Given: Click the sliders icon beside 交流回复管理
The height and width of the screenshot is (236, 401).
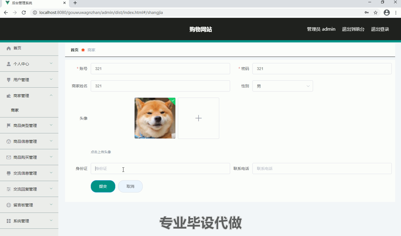Looking at the screenshot, I should click(x=9, y=189).
